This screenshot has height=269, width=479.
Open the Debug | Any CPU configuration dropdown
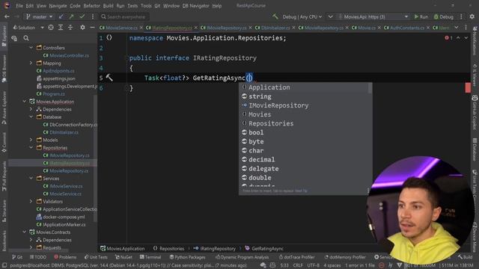302,16
